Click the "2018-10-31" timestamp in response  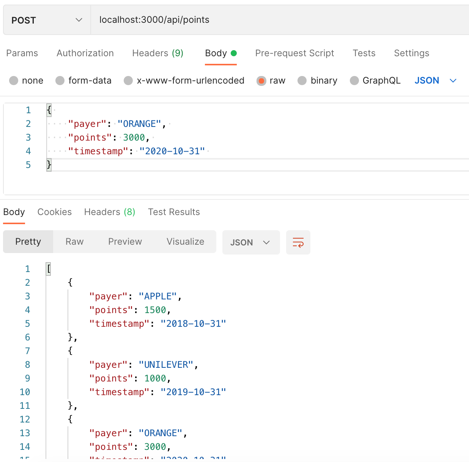click(193, 324)
